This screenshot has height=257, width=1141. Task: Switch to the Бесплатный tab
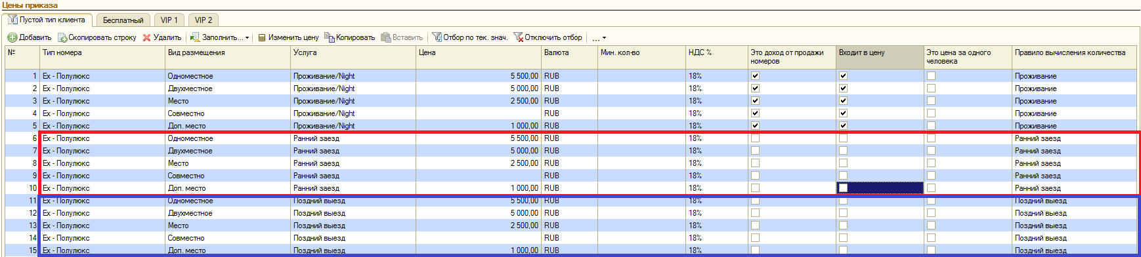pos(123,20)
